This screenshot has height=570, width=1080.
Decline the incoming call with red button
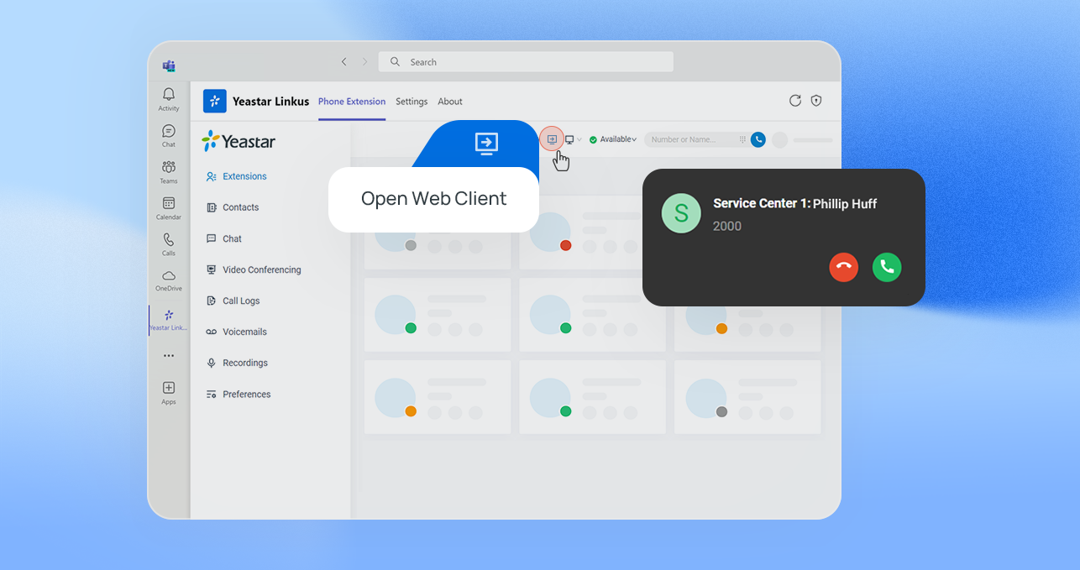point(844,267)
